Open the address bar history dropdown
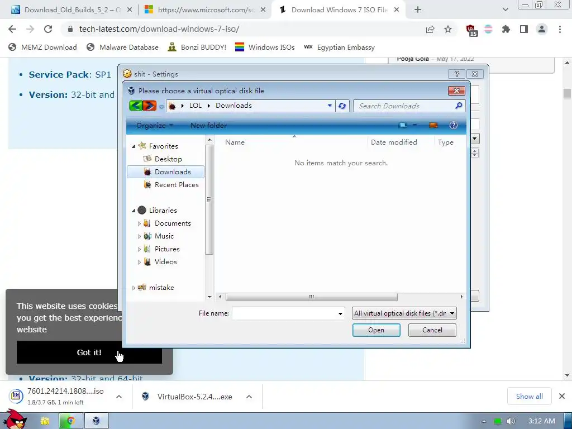Screen dimensions: 572x429 330,106
